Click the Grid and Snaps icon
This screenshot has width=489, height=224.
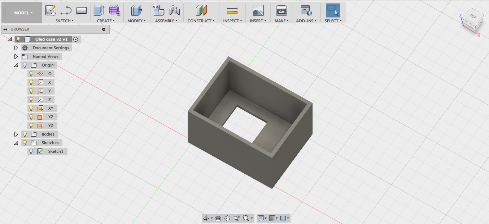272,218
